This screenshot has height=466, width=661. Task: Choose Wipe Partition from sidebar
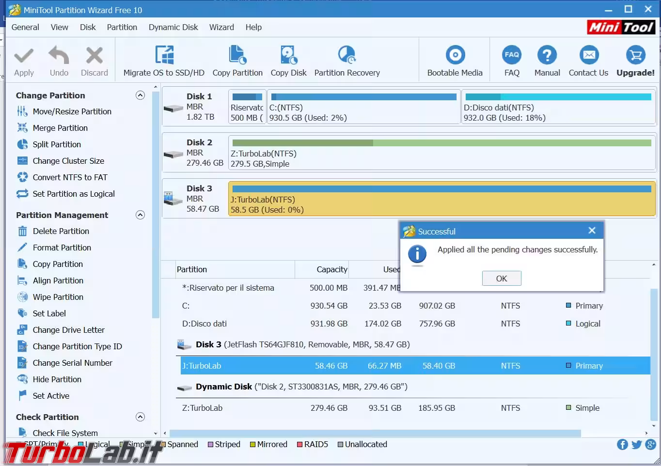pos(58,297)
